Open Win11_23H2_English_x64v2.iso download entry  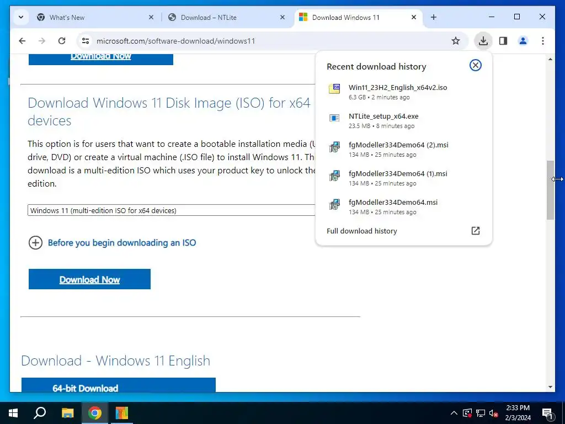[x=403, y=92]
